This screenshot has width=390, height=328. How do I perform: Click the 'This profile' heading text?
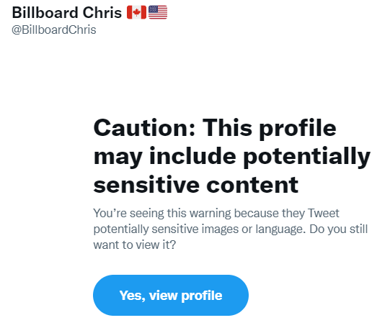pos(270,129)
